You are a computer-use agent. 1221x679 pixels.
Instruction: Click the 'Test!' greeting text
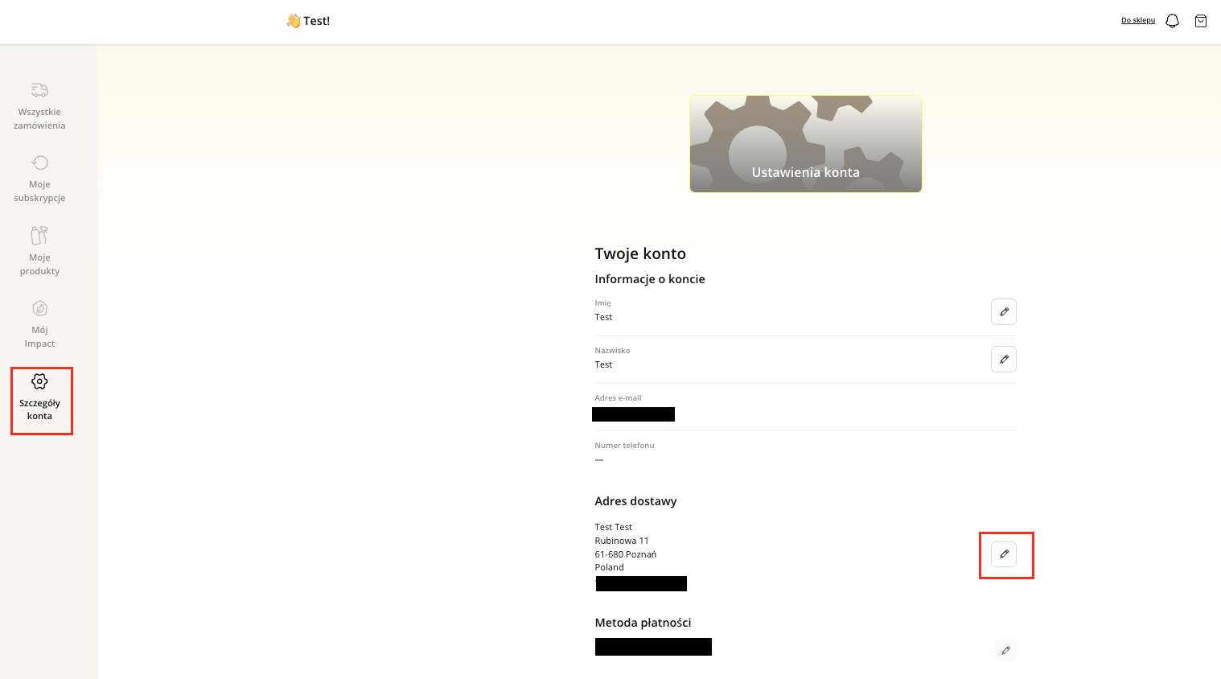point(317,21)
